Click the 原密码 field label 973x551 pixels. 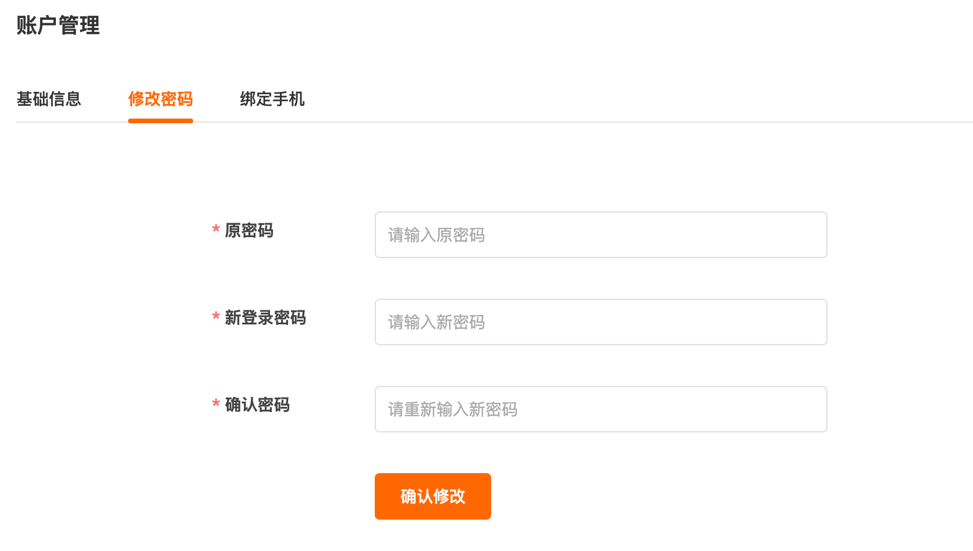click(x=249, y=231)
